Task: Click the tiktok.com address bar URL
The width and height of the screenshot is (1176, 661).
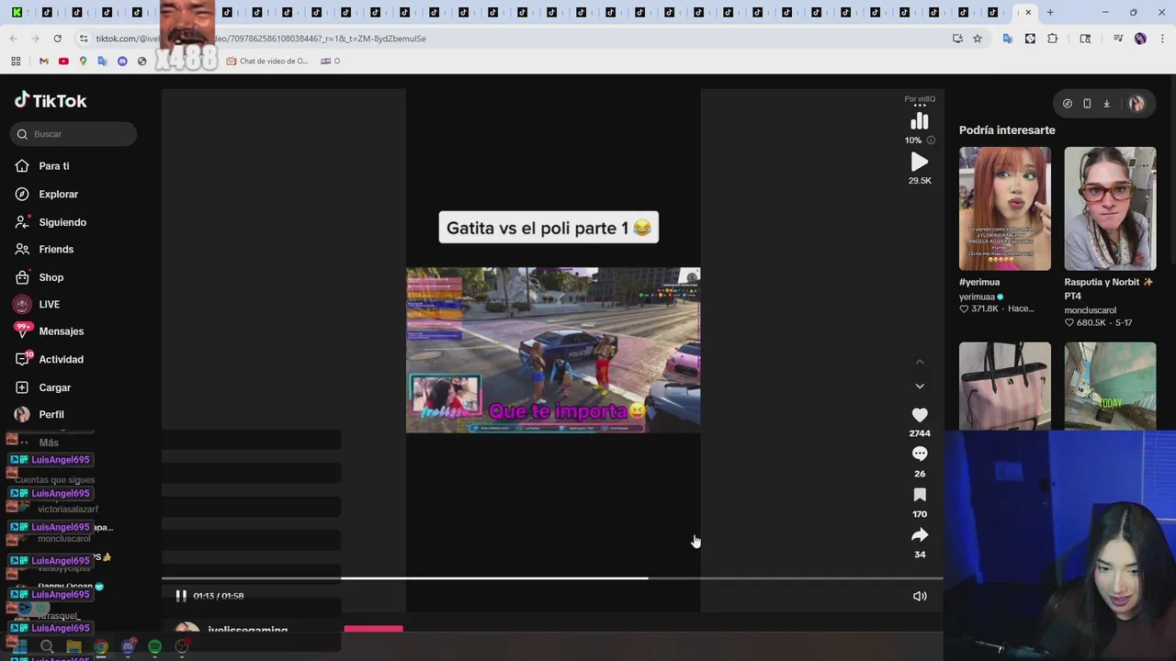Action: coord(260,39)
